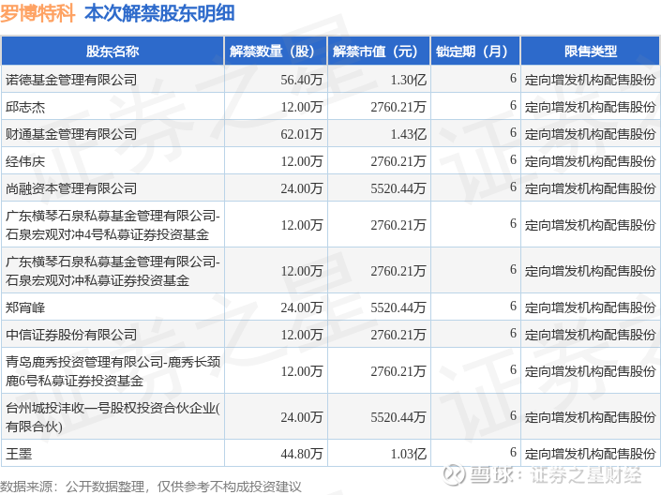
Task: Click 王墨's lock-up period value 6
Action: point(513,453)
